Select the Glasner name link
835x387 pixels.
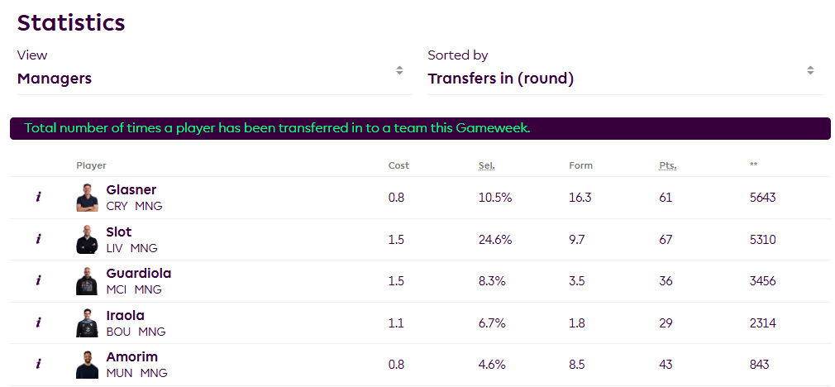click(131, 190)
